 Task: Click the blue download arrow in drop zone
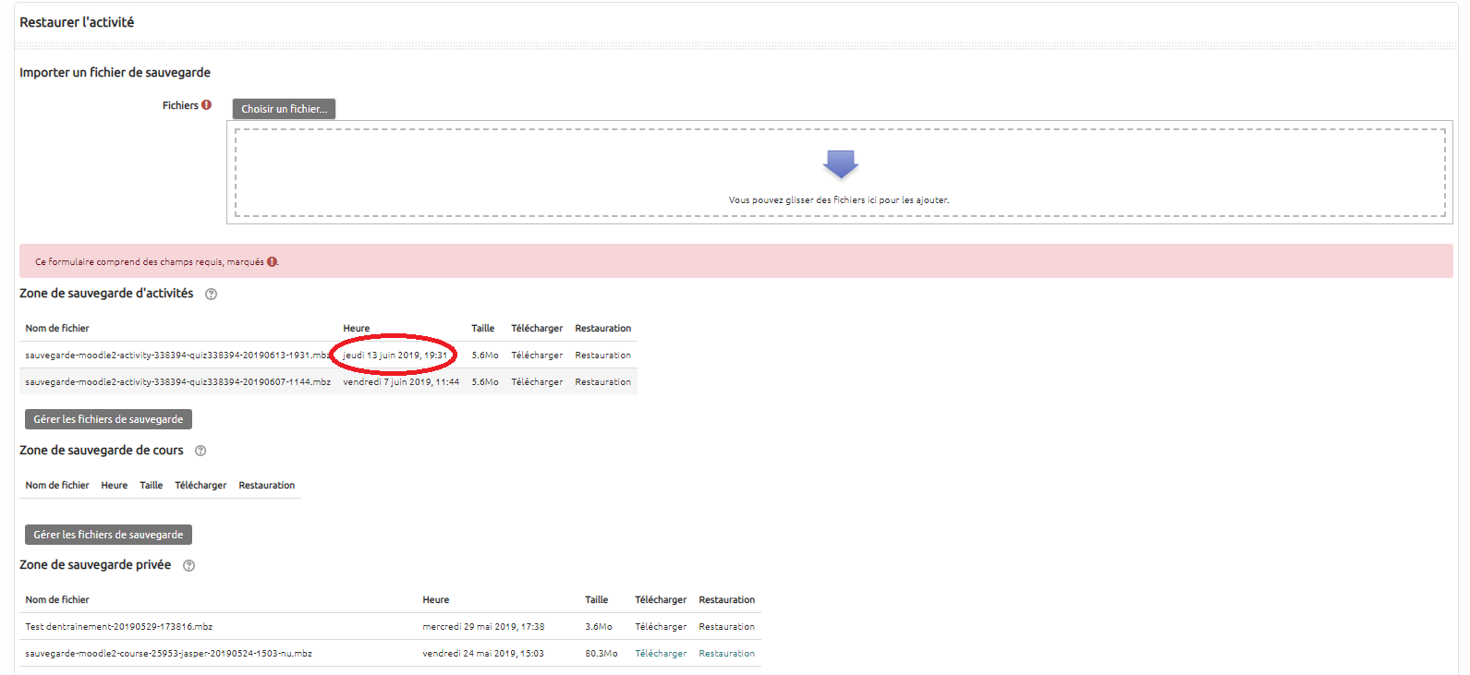tap(840, 164)
